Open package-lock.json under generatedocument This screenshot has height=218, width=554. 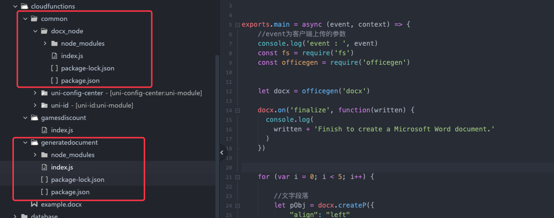click(x=78, y=179)
